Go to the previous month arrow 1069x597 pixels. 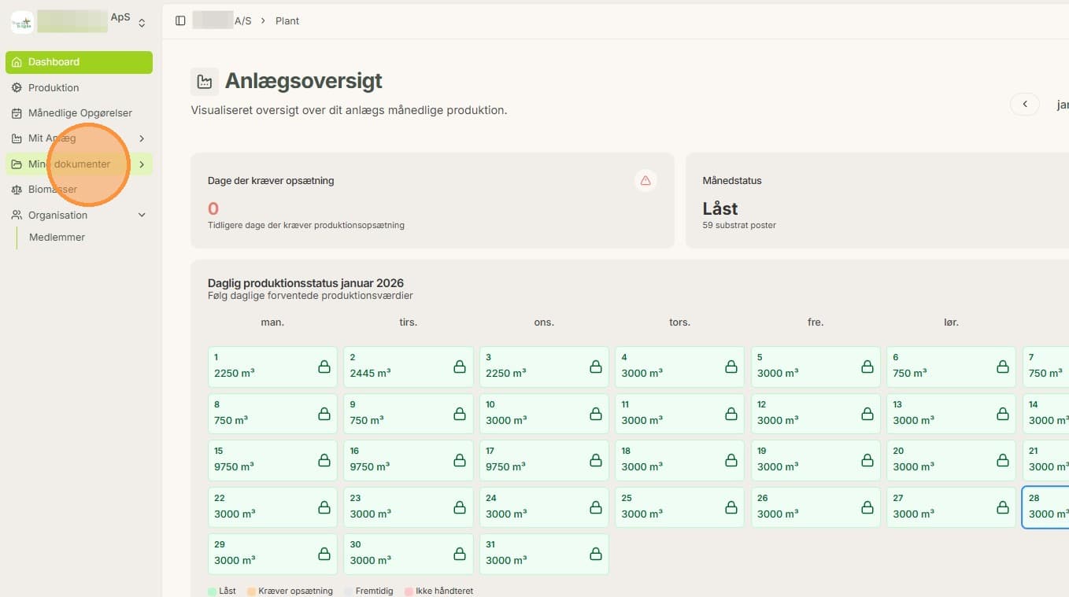click(1025, 105)
